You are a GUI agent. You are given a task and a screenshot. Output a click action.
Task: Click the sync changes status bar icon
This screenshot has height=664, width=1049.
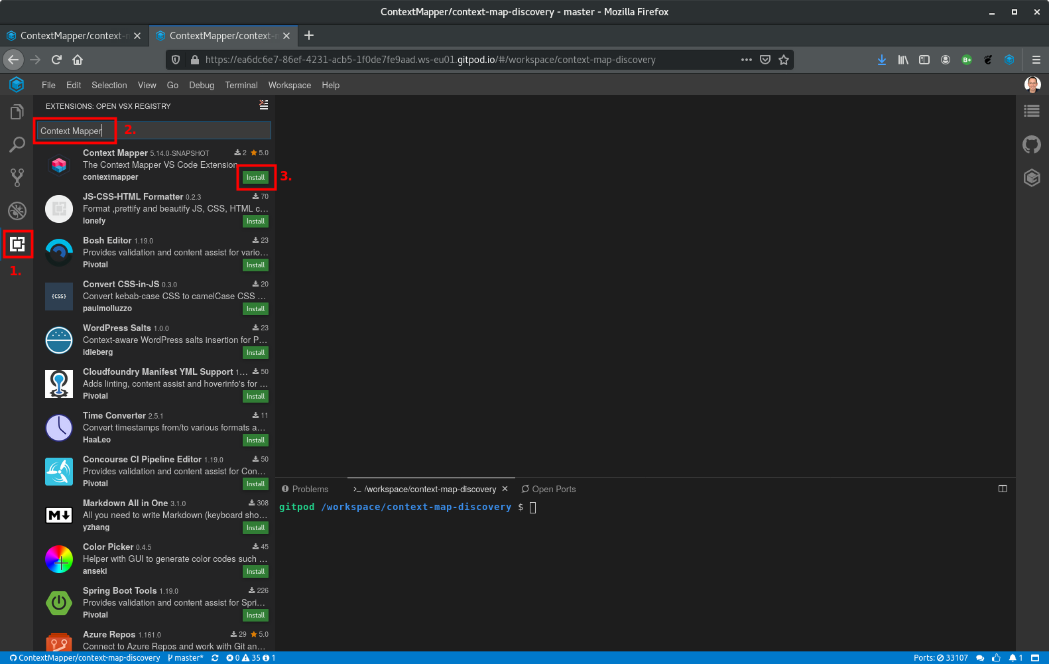(x=215, y=658)
